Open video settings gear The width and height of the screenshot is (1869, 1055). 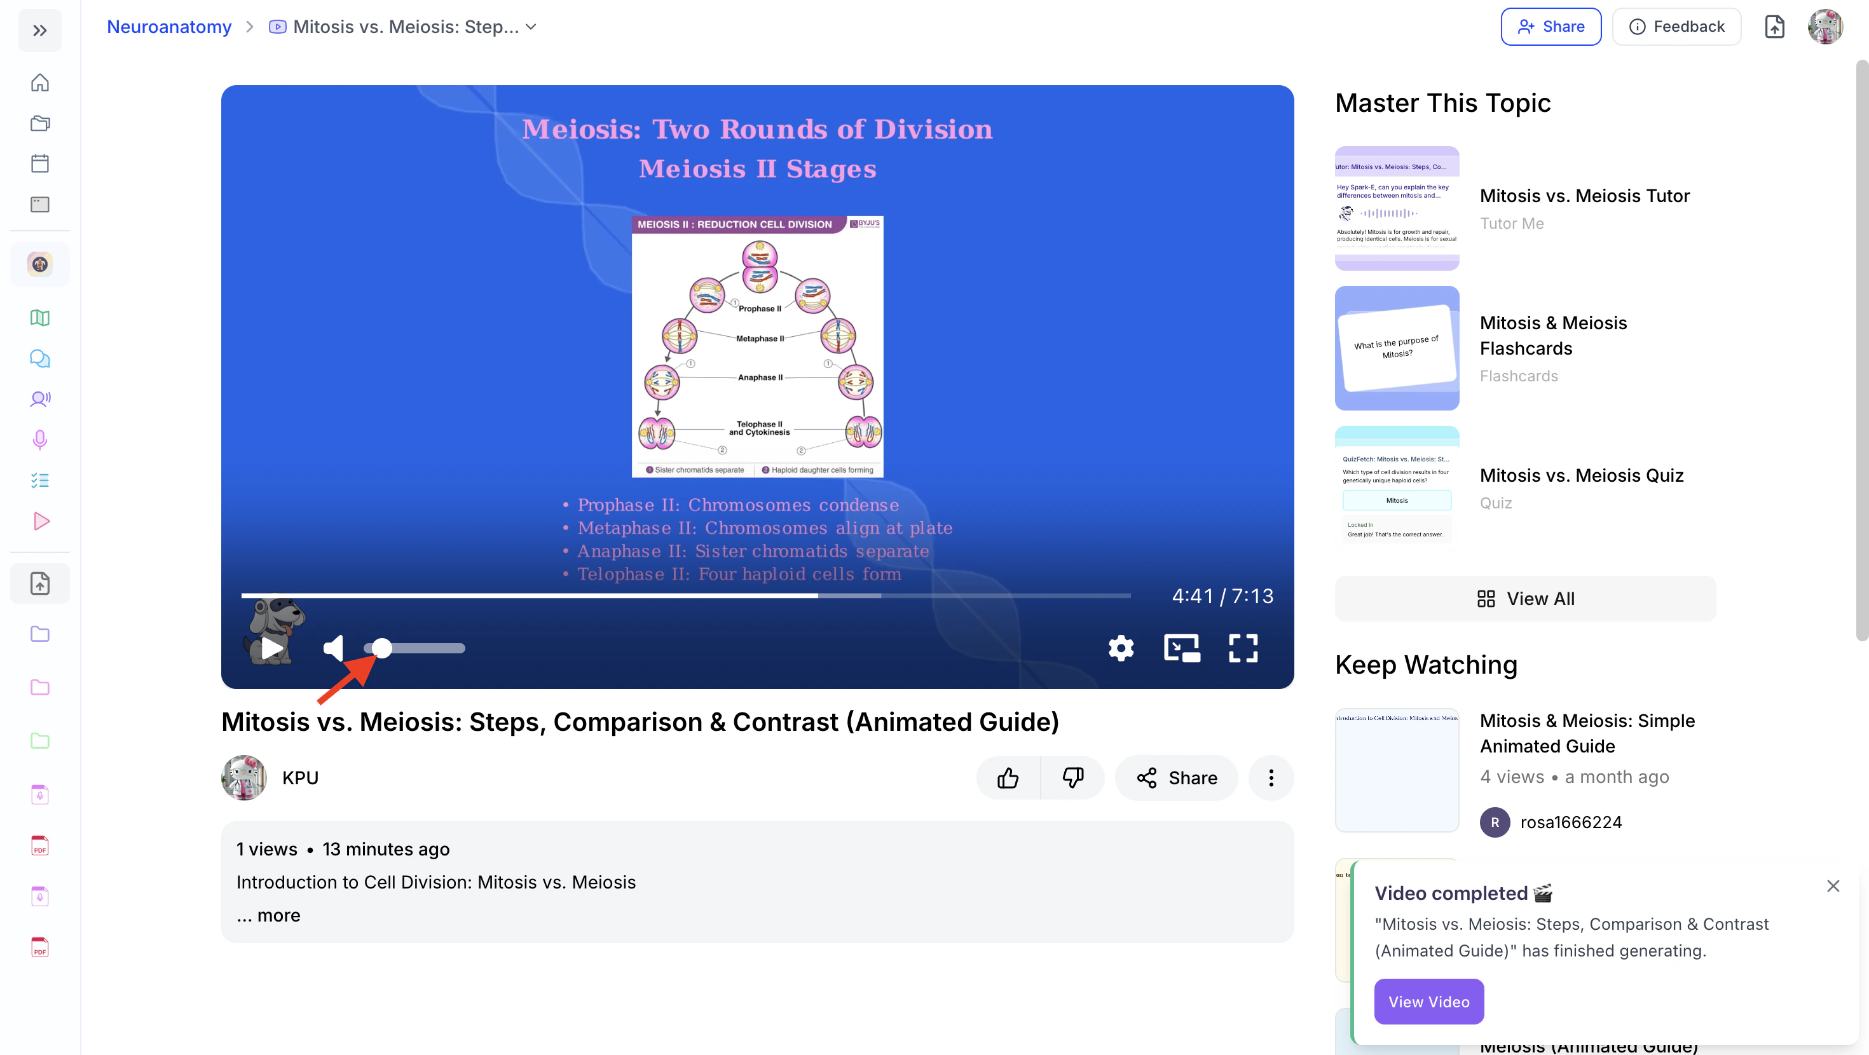click(1121, 648)
